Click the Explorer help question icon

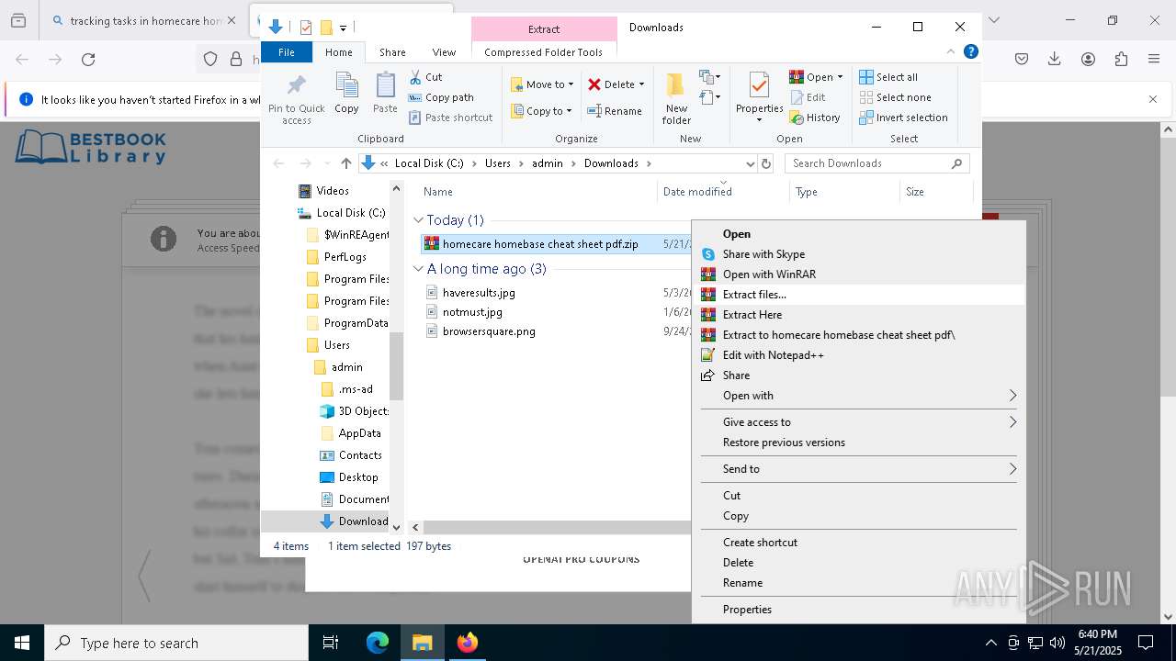tap(970, 52)
